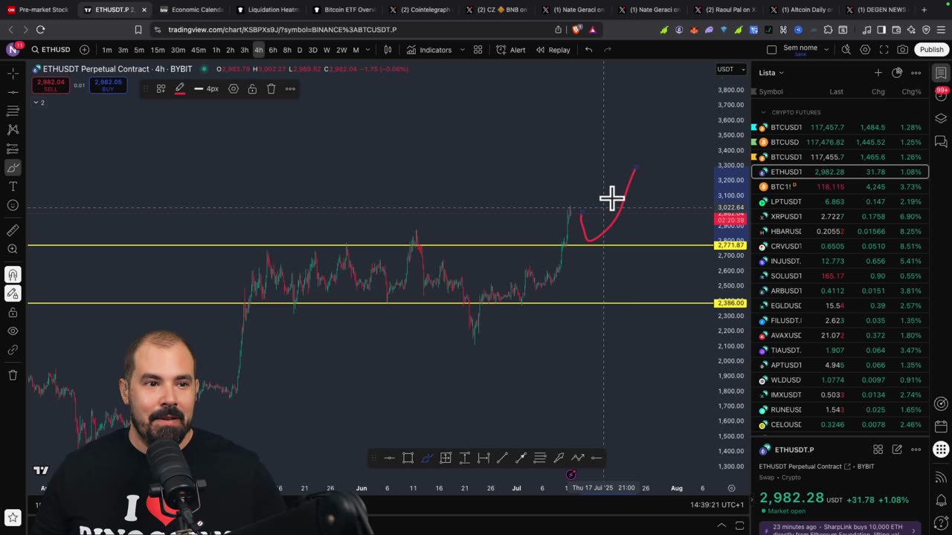The height and width of the screenshot is (535, 952).
Task: Toggle the chat speech bubbles panel
Action: click(x=941, y=142)
